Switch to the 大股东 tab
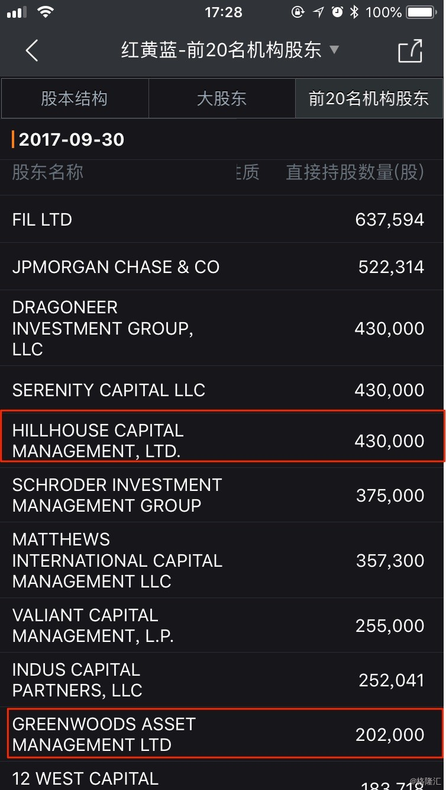 [x=222, y=98]
